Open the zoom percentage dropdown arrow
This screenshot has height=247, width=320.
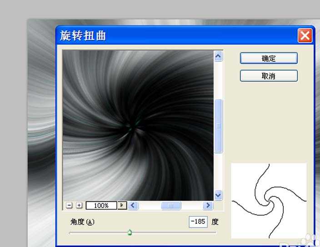[122, 205]
